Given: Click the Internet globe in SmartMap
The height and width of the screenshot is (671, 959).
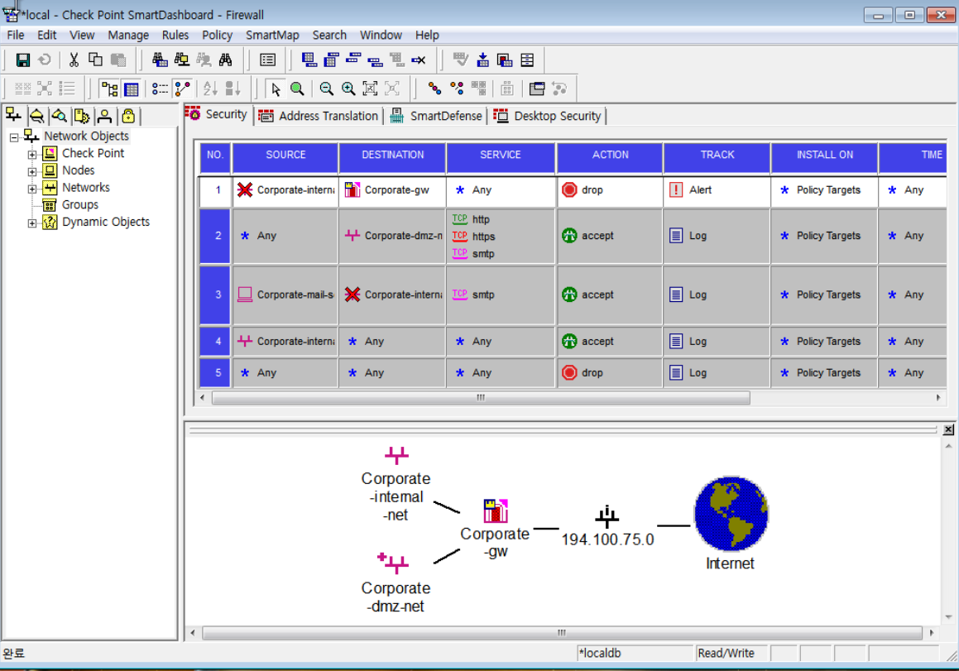Looking at the screenshot, I should [731, 514].
